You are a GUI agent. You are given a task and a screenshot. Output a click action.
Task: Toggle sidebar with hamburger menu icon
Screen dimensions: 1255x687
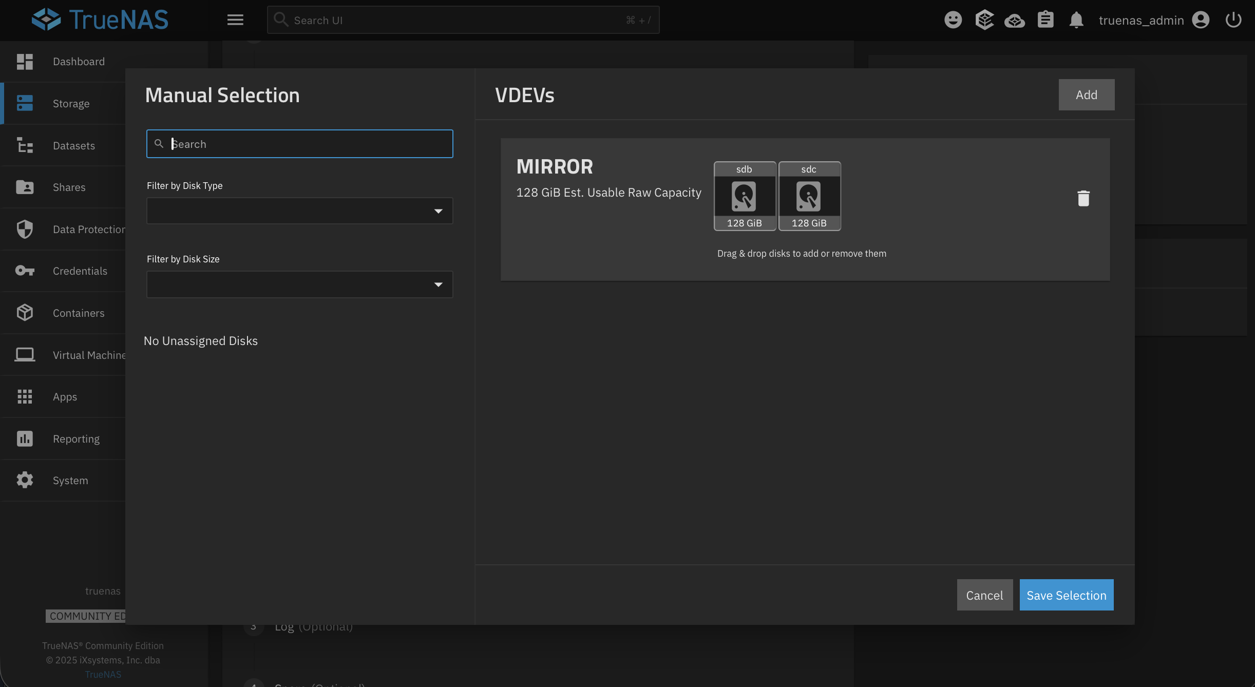pyautogui.click(x=235, y=20)
